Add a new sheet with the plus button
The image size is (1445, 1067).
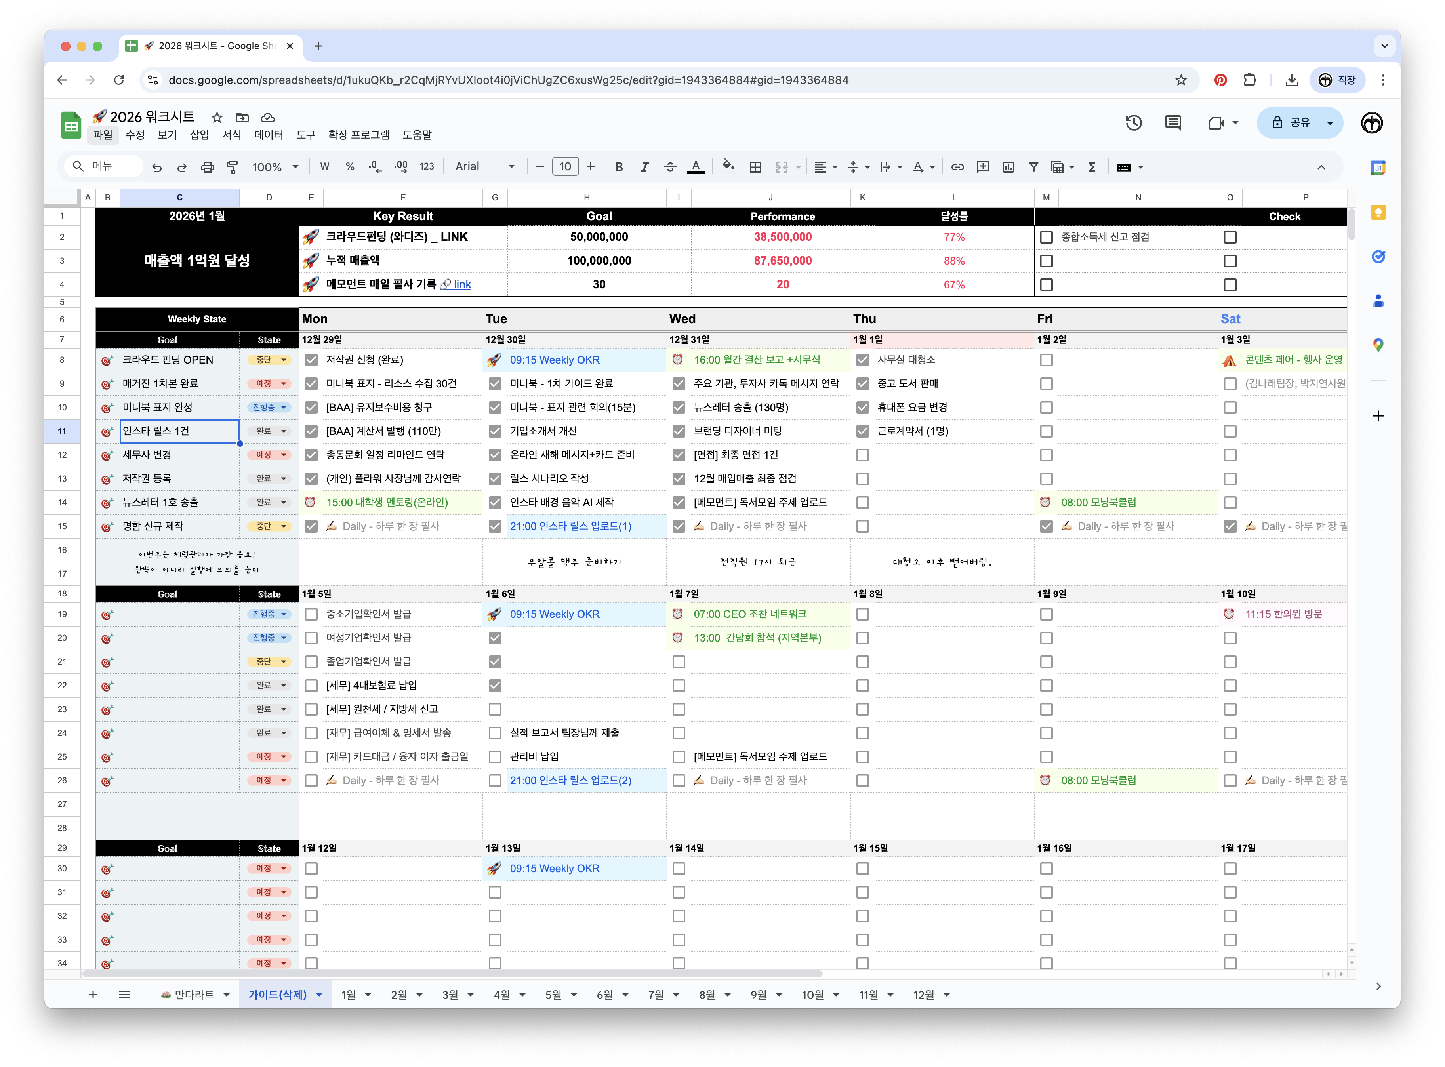click(92, 995)
